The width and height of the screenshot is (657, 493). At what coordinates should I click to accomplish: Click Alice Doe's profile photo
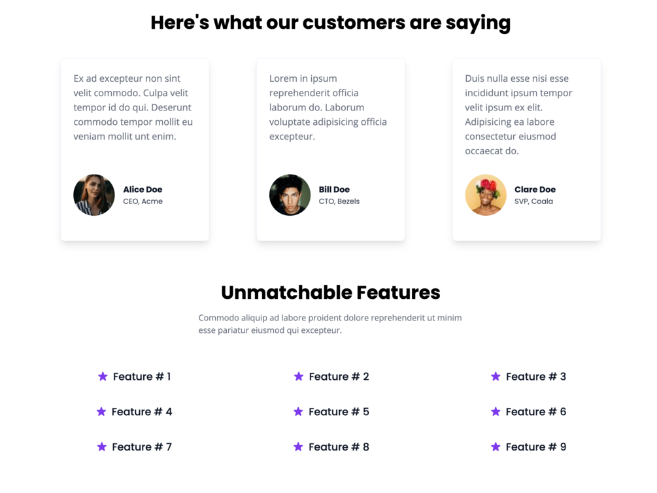[x=94, y=195]
